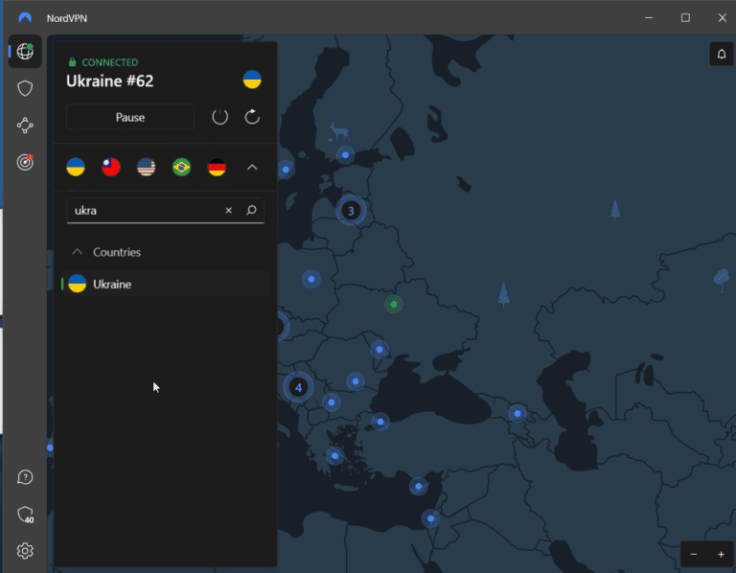The width and height of the screenshot is (736, 573).
Task: Collapse the recent connections chevron
Action: point(252,167)
